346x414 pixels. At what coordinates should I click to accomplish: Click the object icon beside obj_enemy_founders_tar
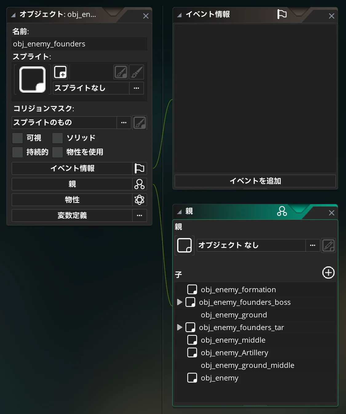pyautogui.click(x=190, y=327)
